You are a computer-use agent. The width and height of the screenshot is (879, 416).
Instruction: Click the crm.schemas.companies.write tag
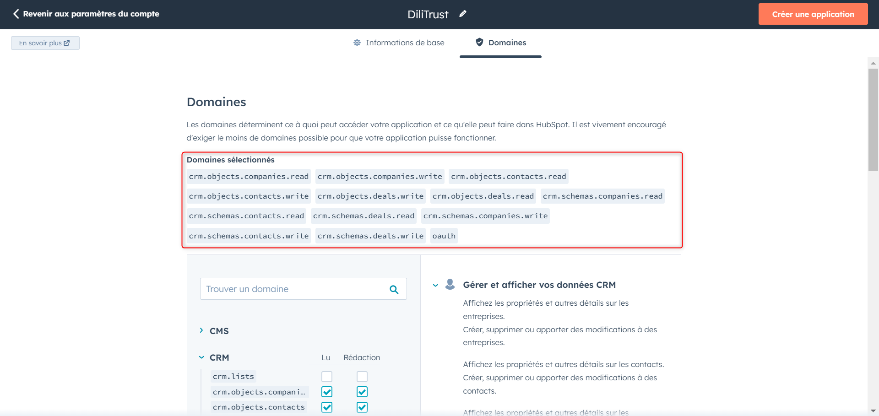[485, 216]
